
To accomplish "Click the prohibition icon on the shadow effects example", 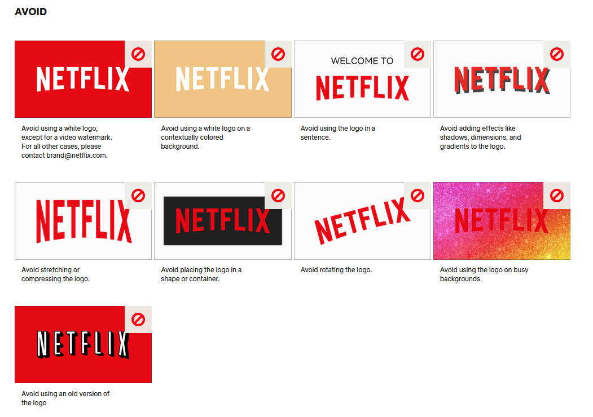I will pyautogui.click(x=556, y=54).
